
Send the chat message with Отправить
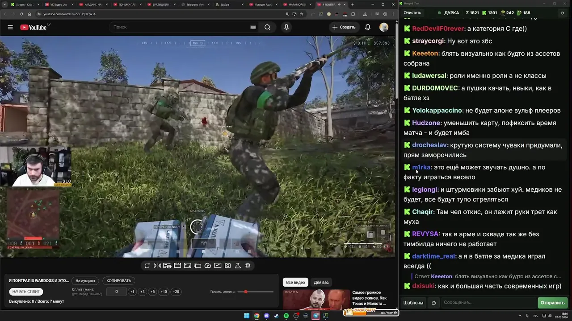553,303
